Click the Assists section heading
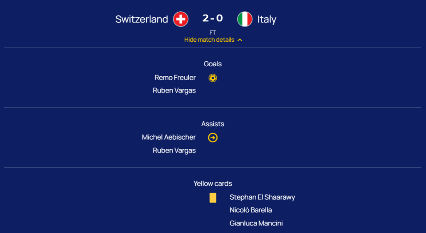 pyautogui.click(x=213, y=124)
